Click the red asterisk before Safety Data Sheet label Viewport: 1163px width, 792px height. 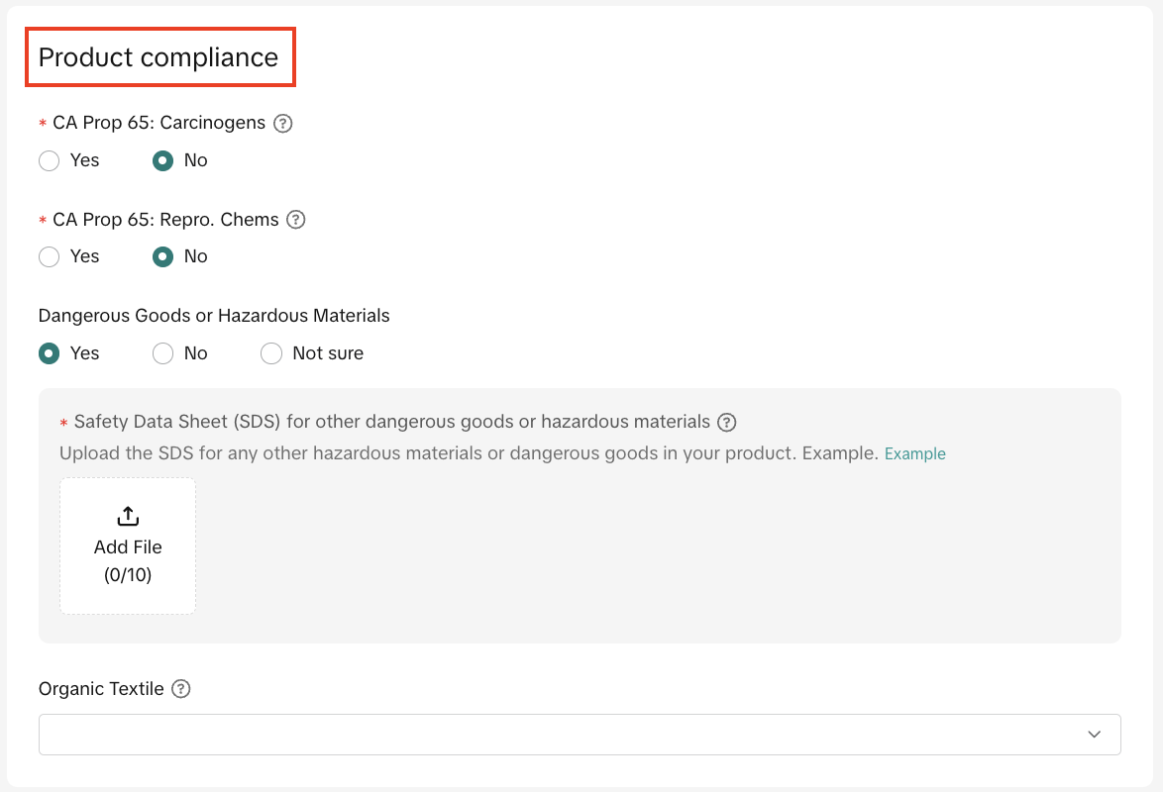[62, 422]
